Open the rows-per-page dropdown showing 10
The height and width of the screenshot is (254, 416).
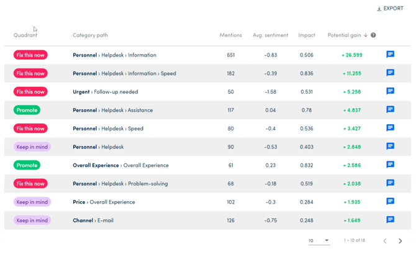point(319,240)
